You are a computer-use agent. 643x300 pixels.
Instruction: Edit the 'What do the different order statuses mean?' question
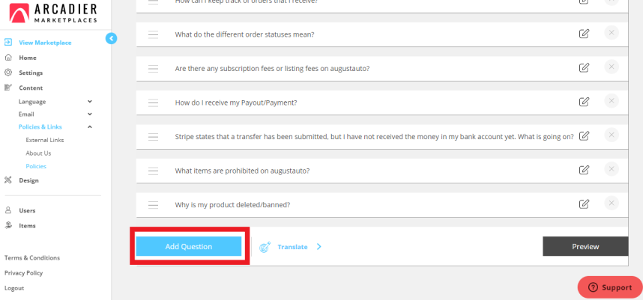point(584,34)
